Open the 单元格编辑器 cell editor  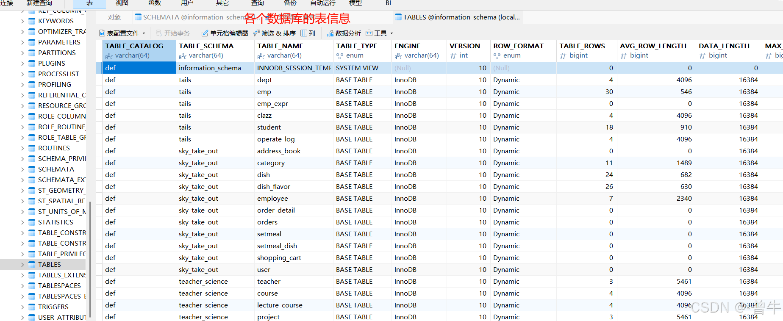click(x=225, y=33)
